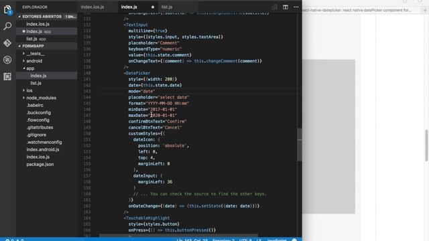Open the .gitignore file
The width and height of the screenshot is (429, 241).
pyautogui.click(x=36, y=135)
